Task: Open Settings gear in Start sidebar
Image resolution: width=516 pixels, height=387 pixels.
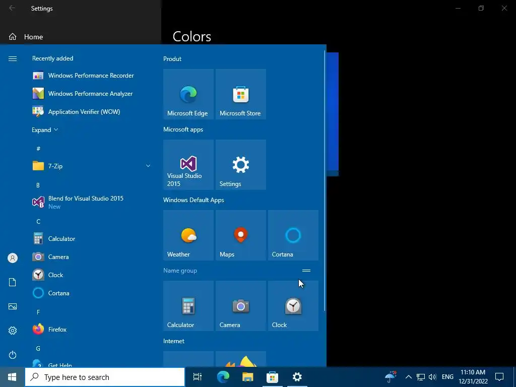Action: point(13,331)
